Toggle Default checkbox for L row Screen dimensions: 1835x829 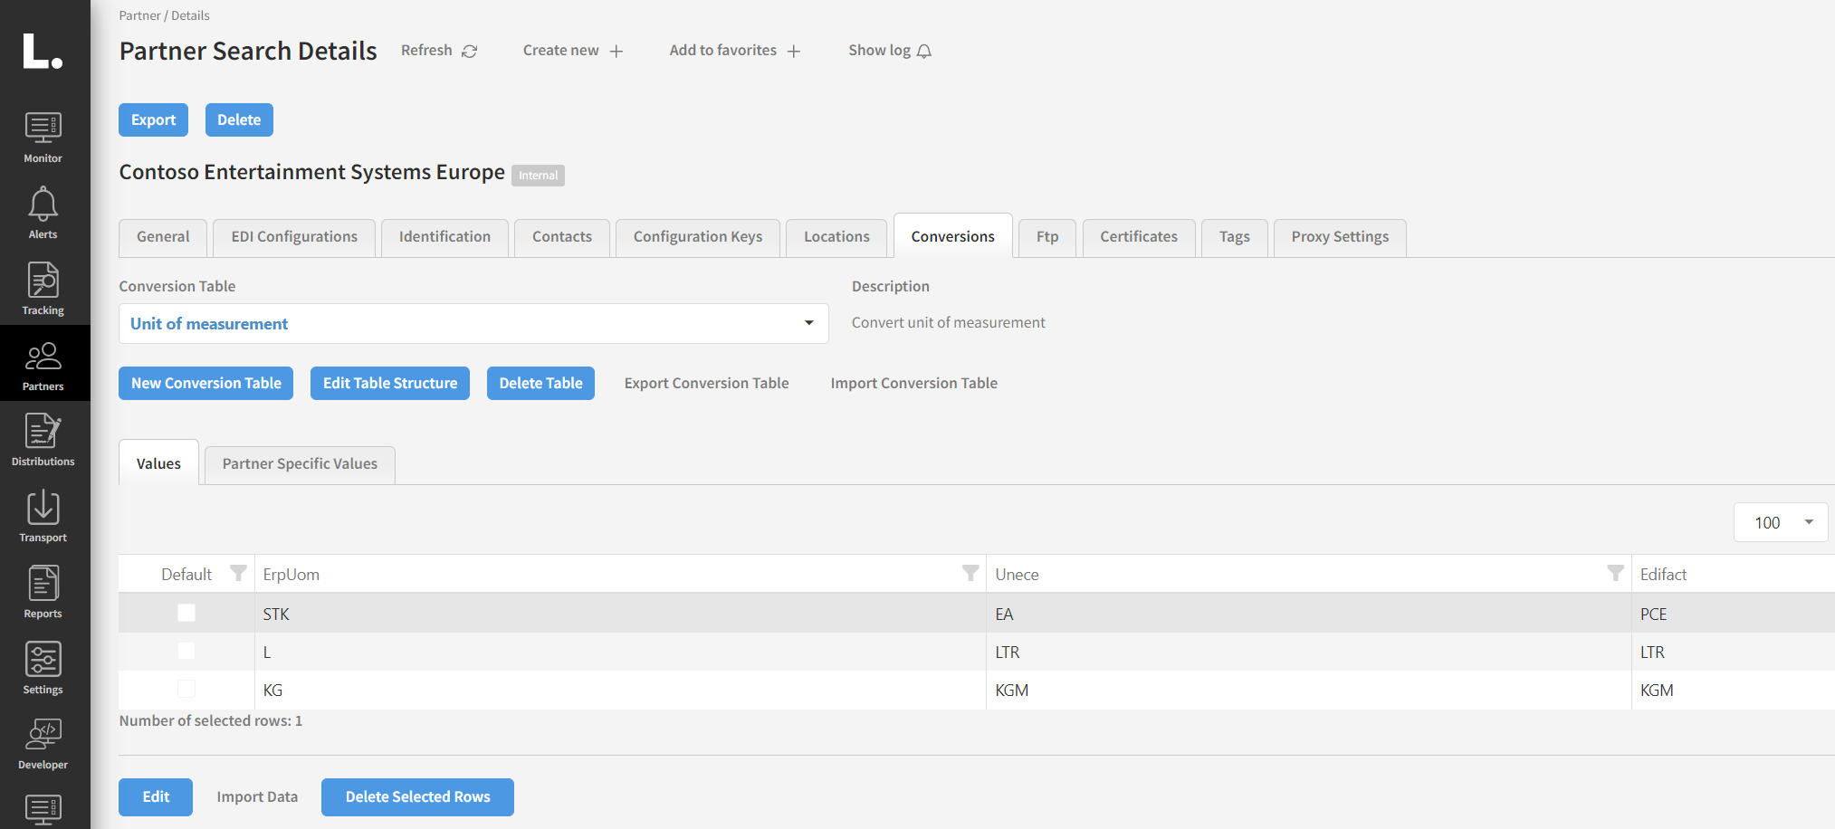point(186,652)
